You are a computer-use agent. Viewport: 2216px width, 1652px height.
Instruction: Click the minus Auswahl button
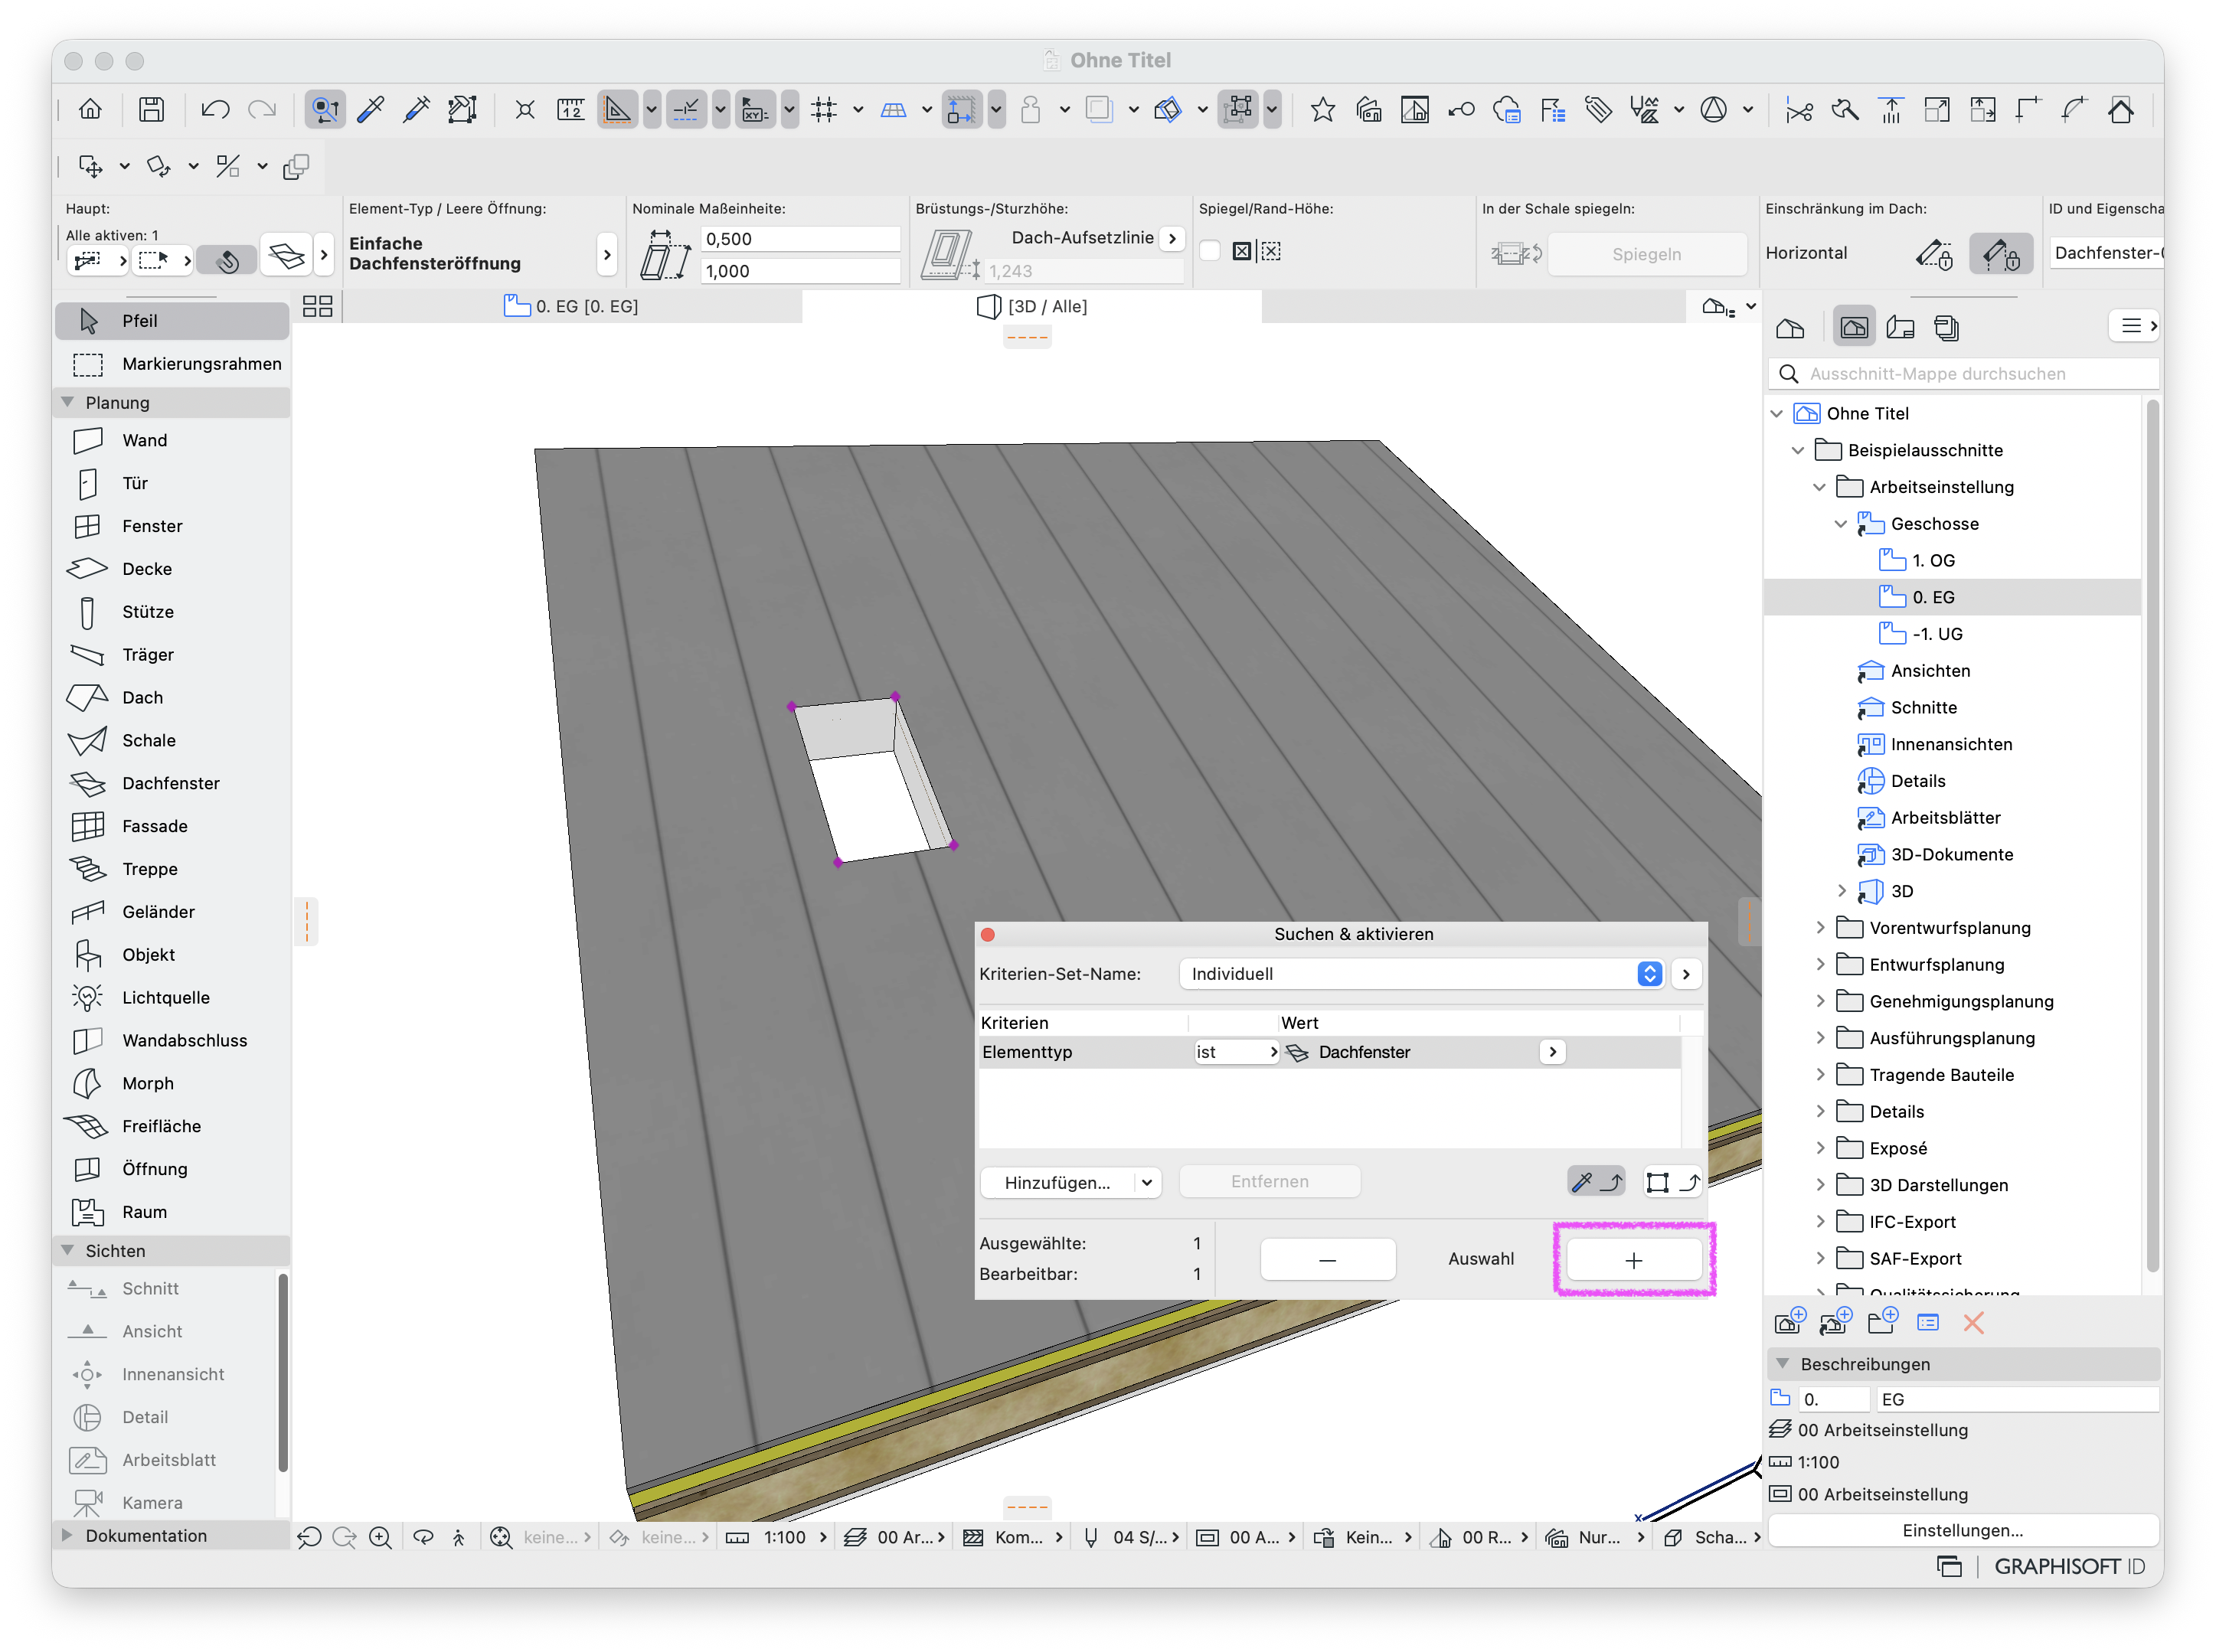click(1327, 1260)
